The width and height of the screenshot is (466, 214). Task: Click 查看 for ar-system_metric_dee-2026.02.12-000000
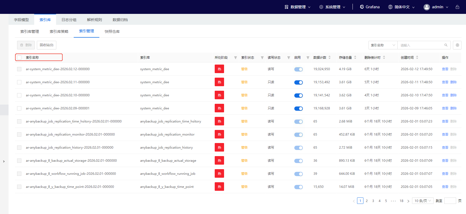tap(445, 69)
